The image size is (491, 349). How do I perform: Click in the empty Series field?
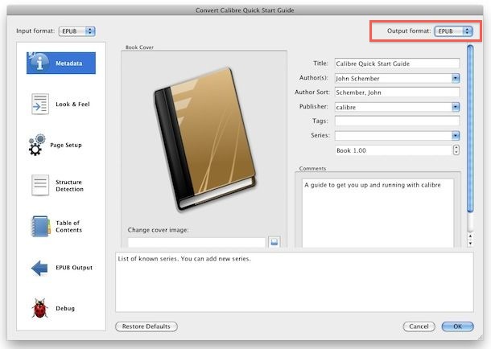[x=393, y=136]
